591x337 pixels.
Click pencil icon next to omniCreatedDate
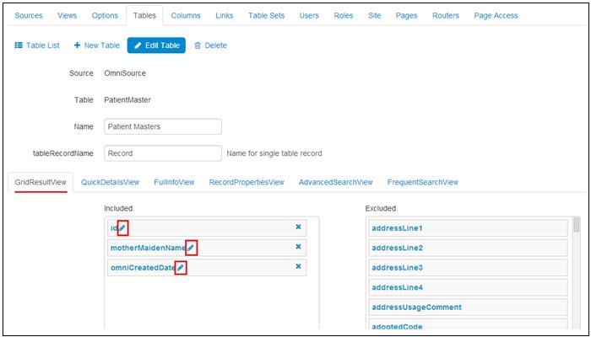[181, 268]
